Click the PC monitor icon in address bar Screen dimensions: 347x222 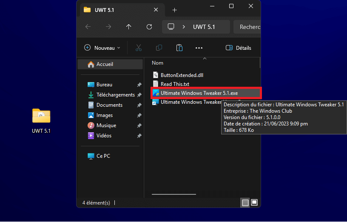pos(171,27)
